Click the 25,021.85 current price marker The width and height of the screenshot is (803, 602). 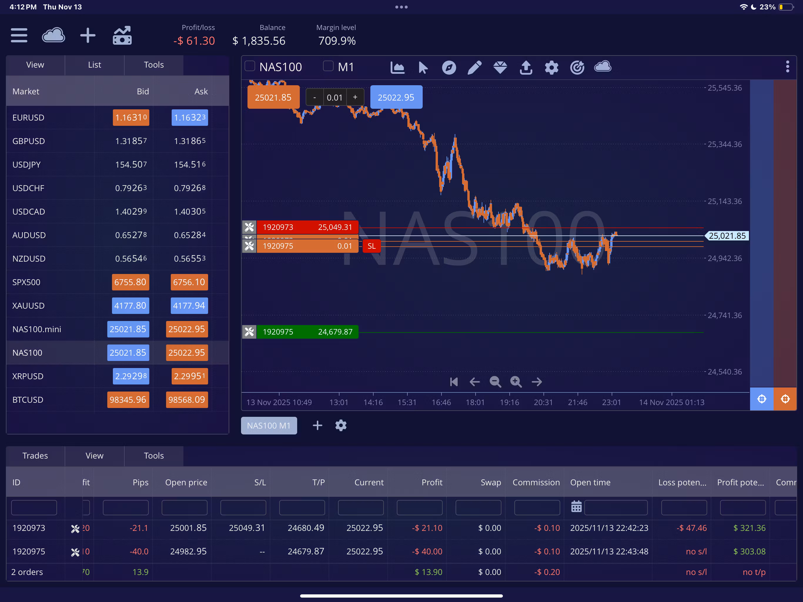727,236
